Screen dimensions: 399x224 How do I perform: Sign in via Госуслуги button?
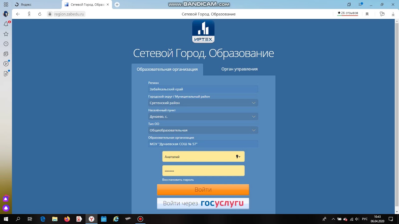point(203,203)
